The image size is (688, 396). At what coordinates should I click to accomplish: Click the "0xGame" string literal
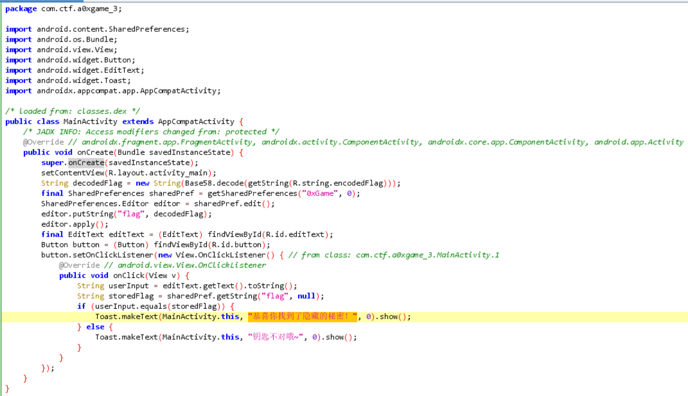(x=320, y=193)
